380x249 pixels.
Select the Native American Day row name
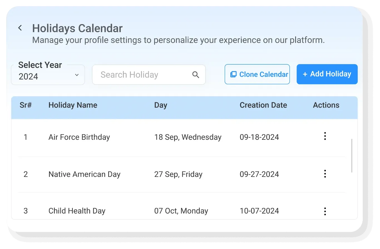84,174
